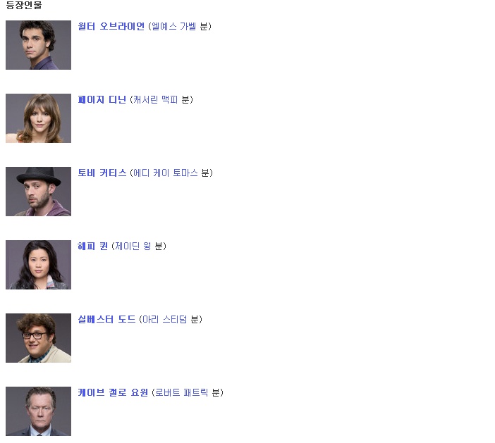Open the 케이브 갤로 요원 character link
Screen dimensions: 495x443
113,392
